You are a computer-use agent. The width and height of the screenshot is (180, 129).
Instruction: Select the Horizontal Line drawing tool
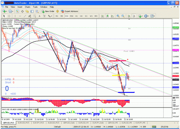(20, 16)
